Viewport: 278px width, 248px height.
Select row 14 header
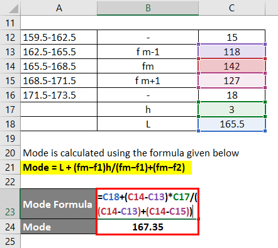pyautogui.click(x=10, y=66)
